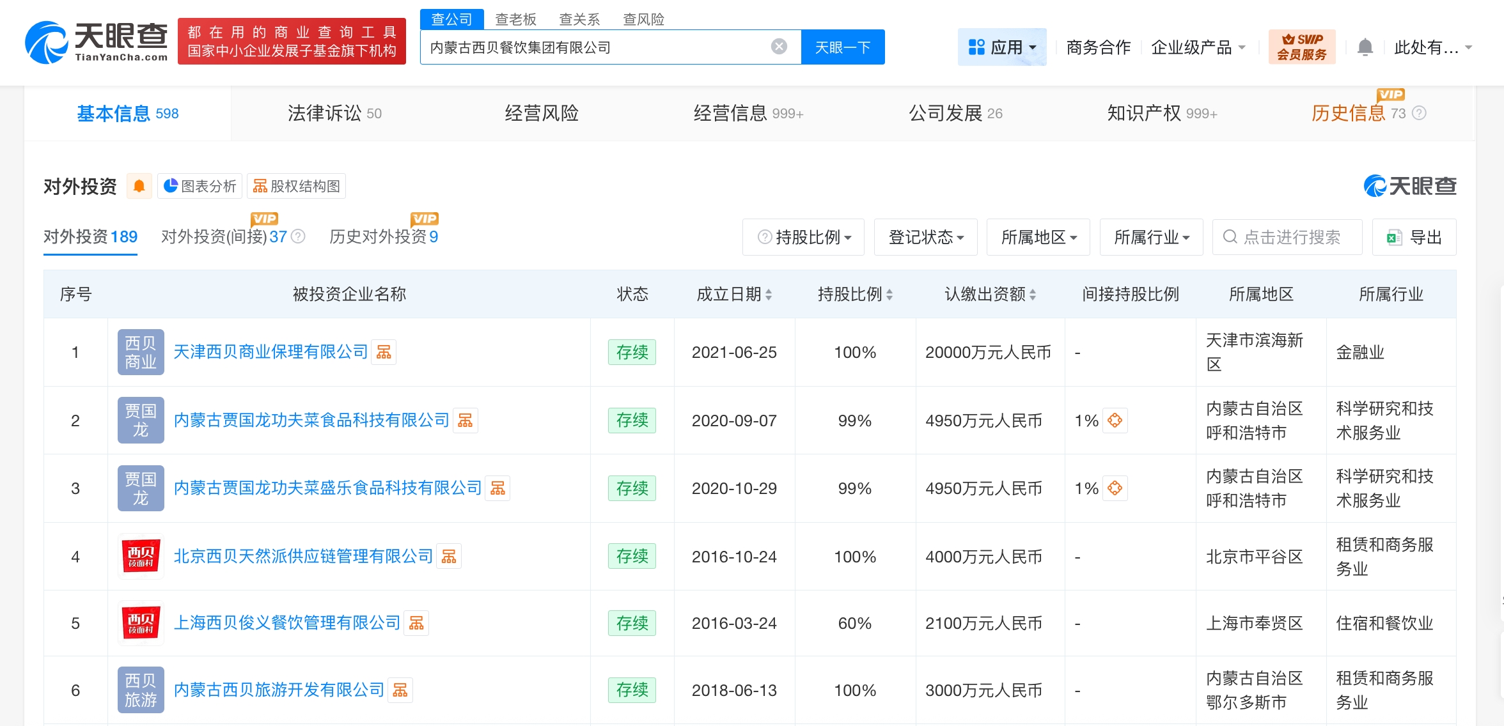
Task: Click the help icon next to 历史信息
Action: (1419, 113)
